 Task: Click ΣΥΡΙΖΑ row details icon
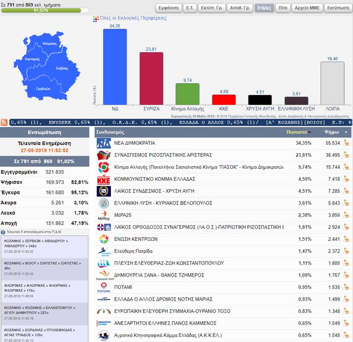[346, 155]
